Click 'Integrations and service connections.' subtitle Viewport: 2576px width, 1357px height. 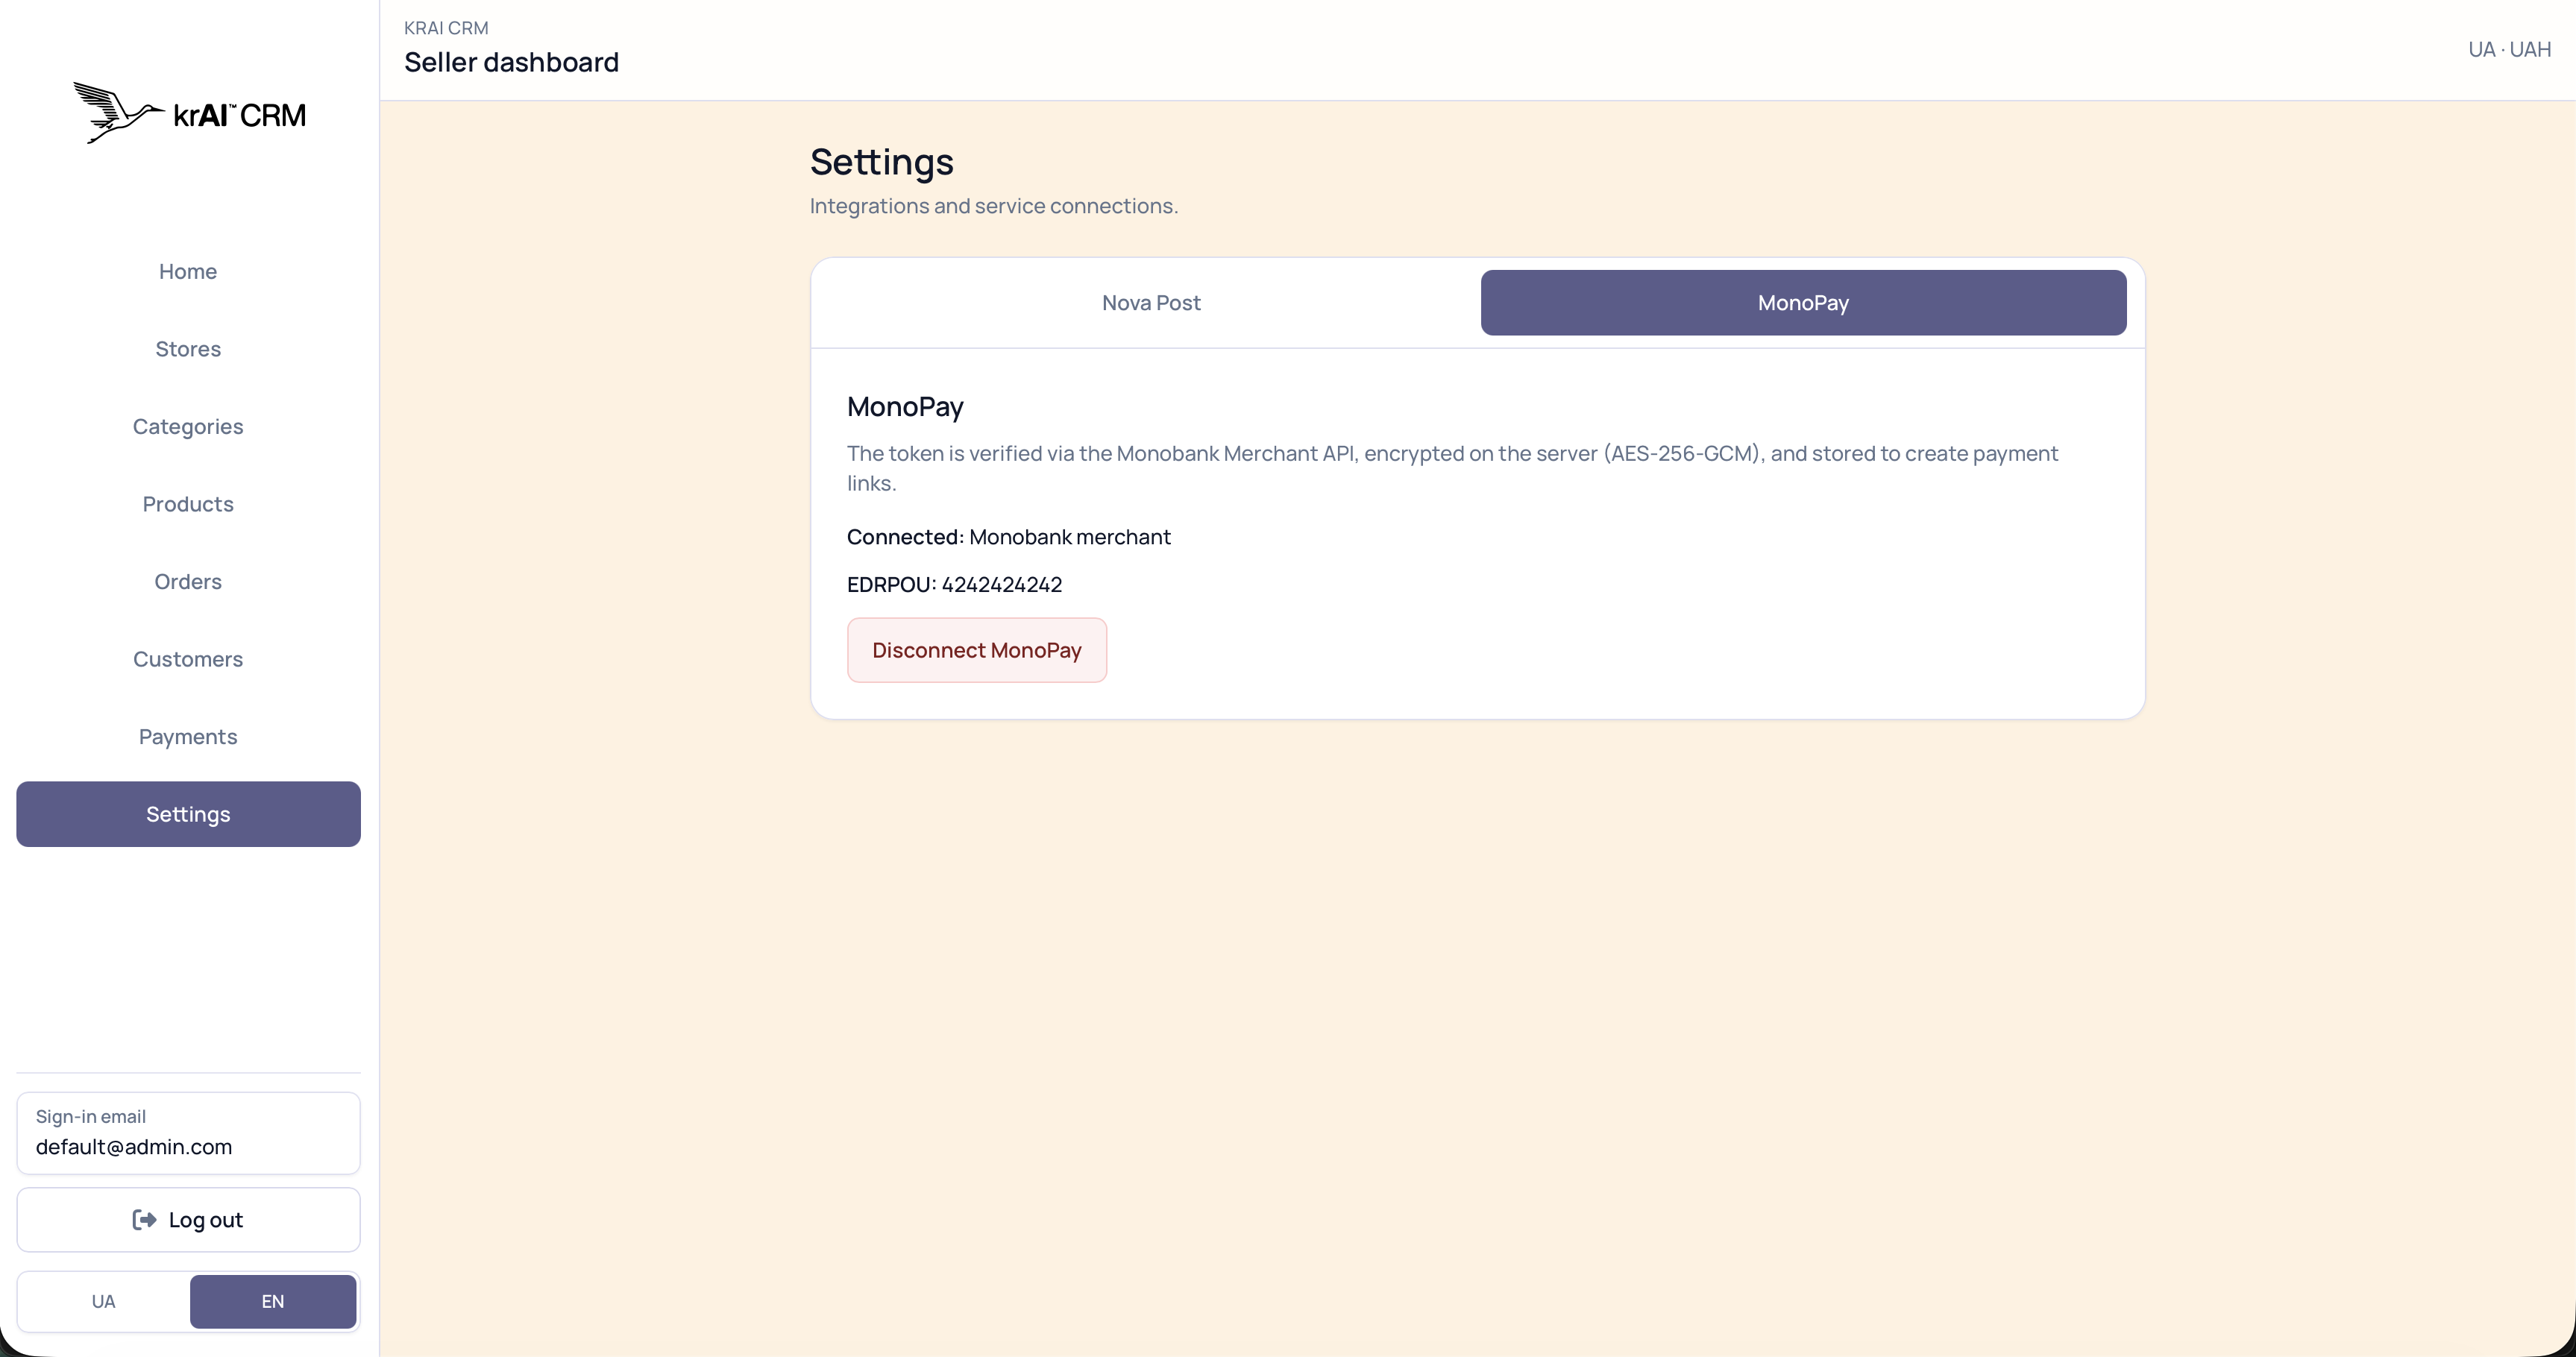(x=994, y=206)
